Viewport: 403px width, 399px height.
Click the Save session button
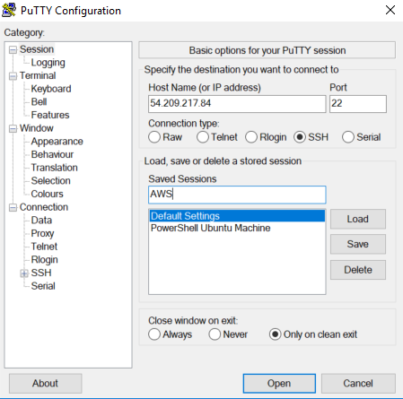pos(358,244)
